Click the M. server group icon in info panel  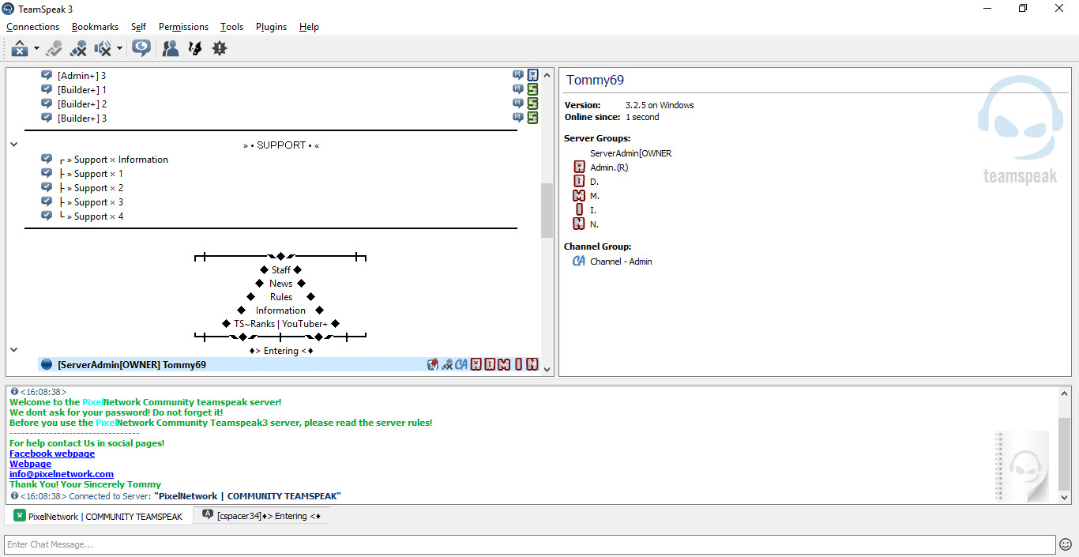pos(579,195)
